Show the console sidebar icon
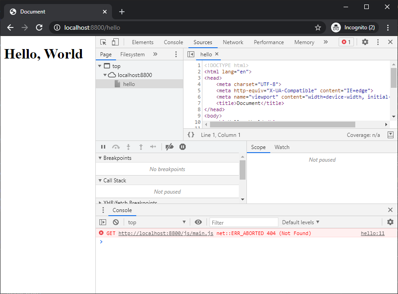Viewport: 398px width, 294px height. tap(103, 222)
